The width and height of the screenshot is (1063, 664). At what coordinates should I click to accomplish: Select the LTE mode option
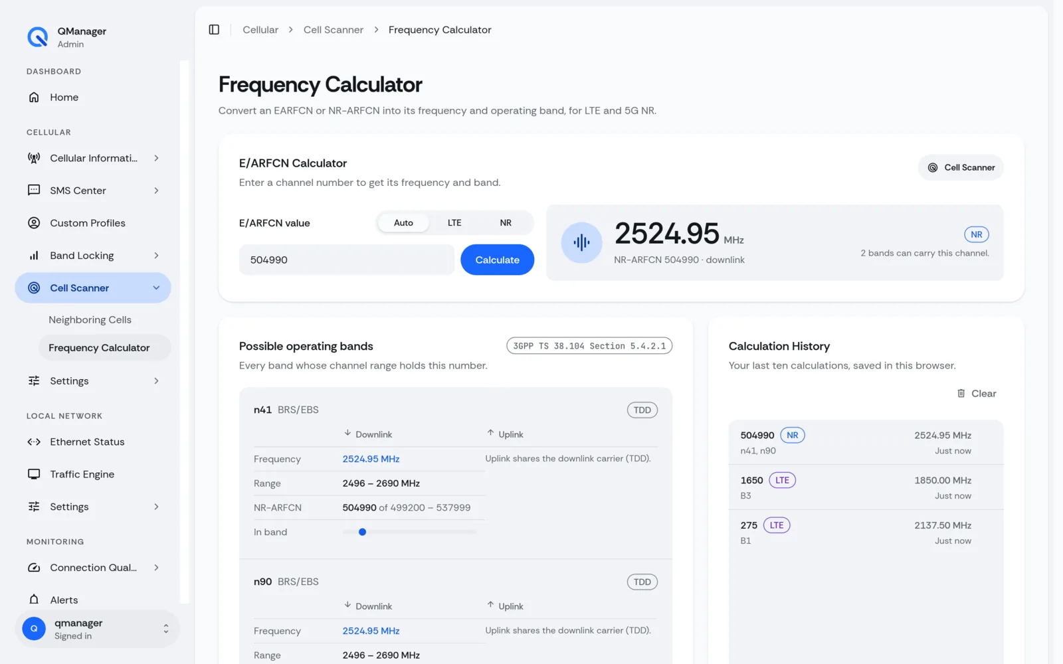click(454, 222)
